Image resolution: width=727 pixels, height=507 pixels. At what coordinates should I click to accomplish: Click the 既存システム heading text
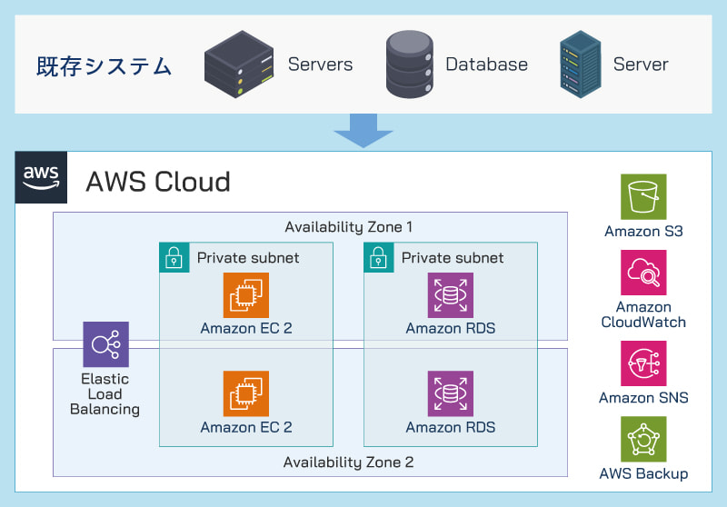click(105, 65)
